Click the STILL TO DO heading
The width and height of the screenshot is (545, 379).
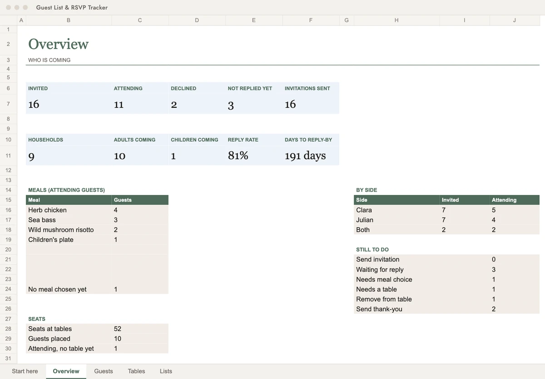[372, 250]
